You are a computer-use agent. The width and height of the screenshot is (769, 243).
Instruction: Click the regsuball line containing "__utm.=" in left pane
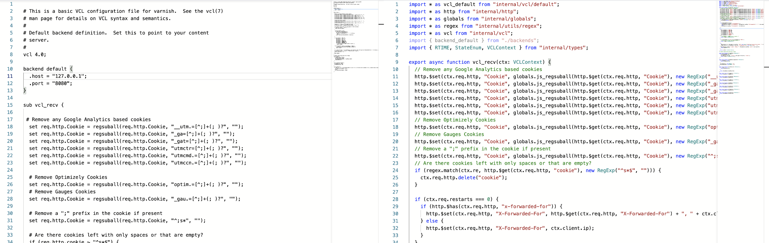136,127
